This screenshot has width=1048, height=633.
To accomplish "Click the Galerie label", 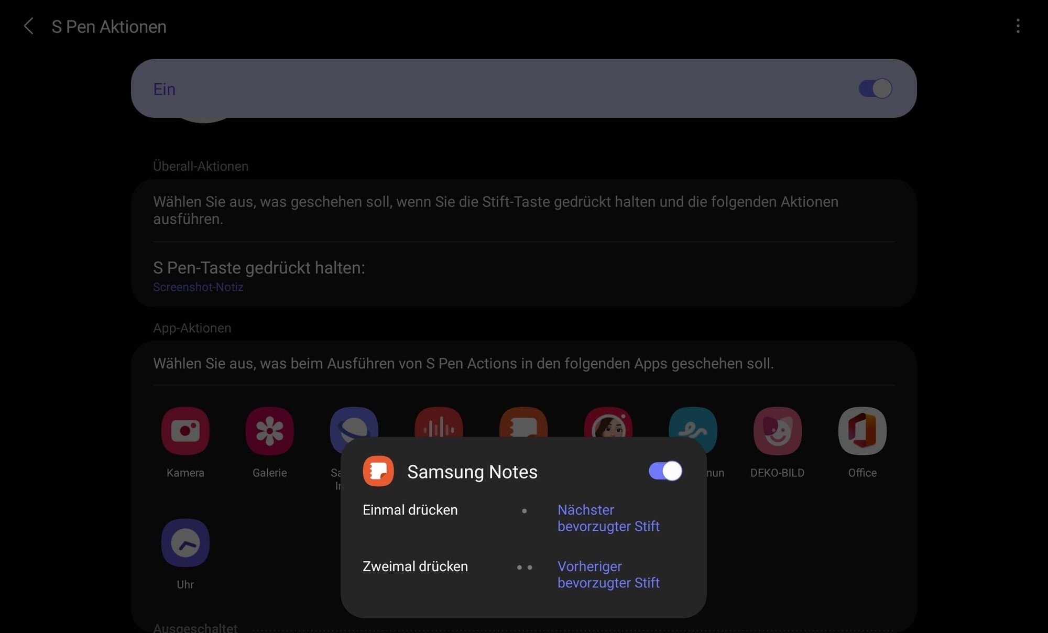I will pyautogui.click(x=270, y=473).
